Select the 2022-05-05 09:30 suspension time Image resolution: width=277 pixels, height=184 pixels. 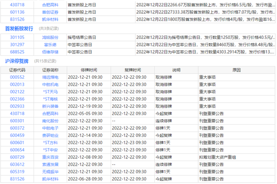point(85,113)
